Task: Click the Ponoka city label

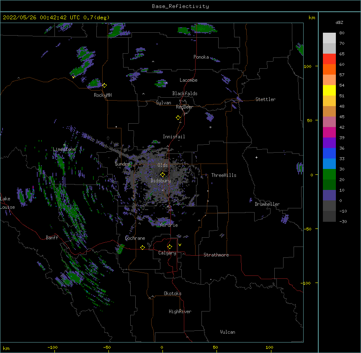Action: click(x=201, y=57)
